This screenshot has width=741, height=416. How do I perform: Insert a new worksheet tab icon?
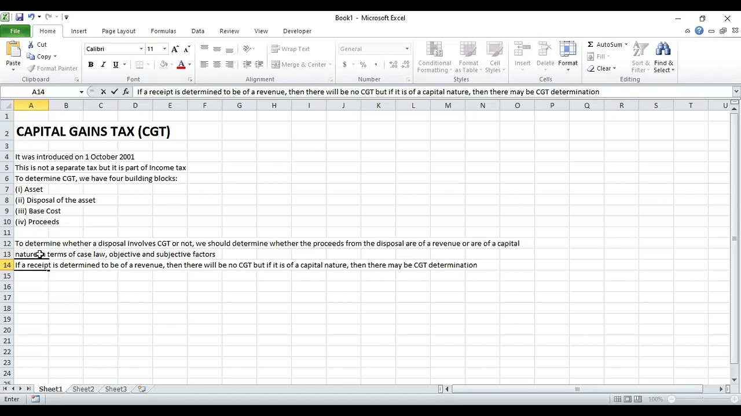pos(142,389)
